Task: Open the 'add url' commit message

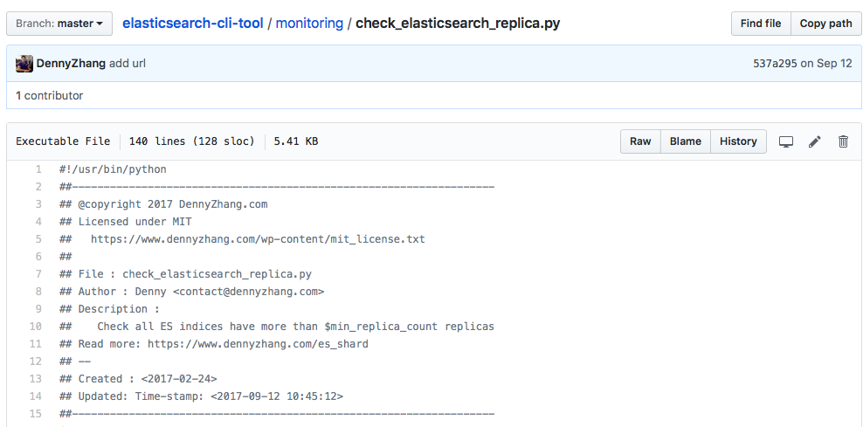Action: click(128, 63)
